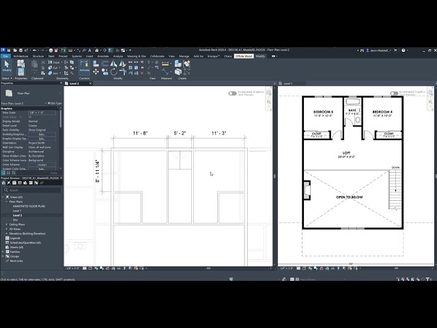
Task: Open the File menu tab
Action: (x=5, y=56)
